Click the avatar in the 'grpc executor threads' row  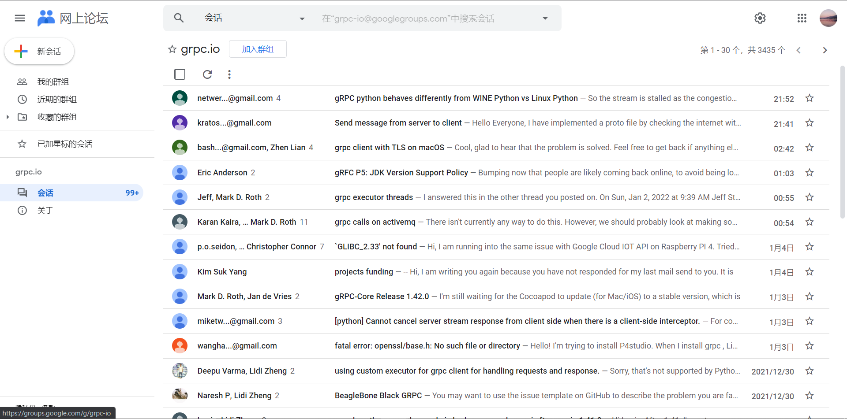(x=180, y=197)
